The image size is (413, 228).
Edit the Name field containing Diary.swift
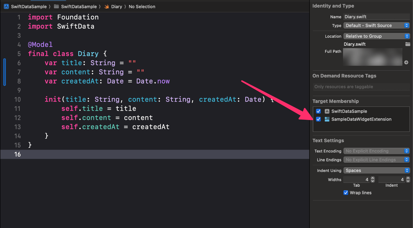pyautogui.click(x=376, y=17)
